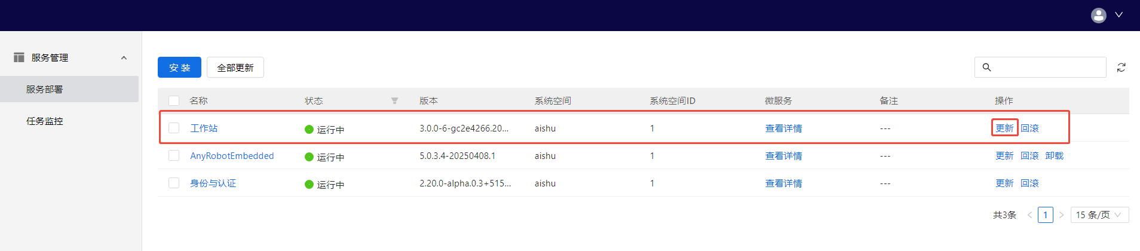1140x251 pixels.
Task: Click the 操作 column header
Action: 1004,100
